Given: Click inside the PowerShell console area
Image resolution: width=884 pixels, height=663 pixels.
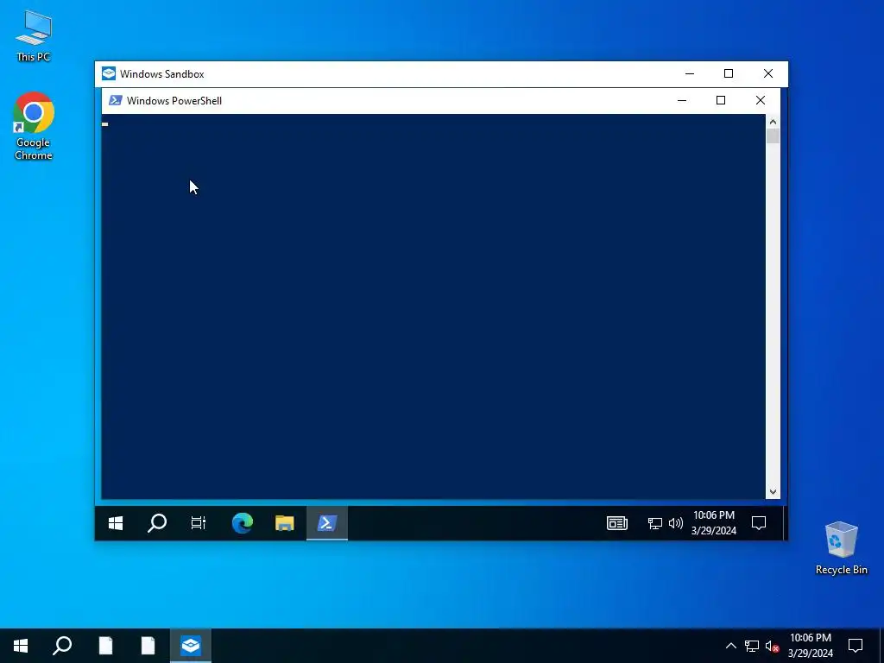Looking at the screenshot, I should pos(433,306).
